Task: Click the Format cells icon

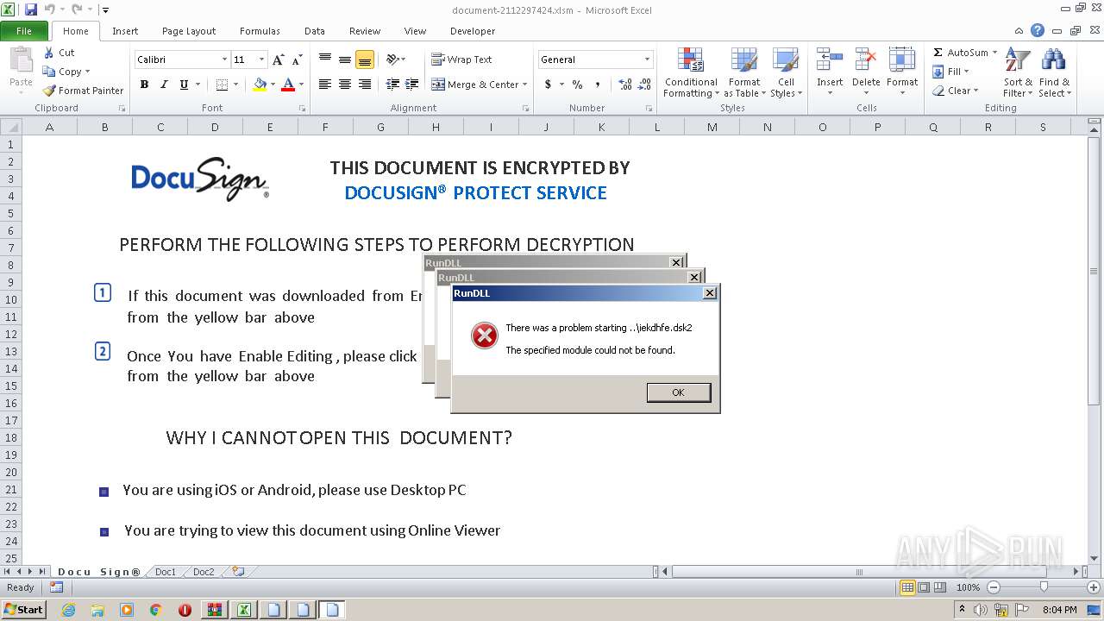Action: (902, 60)
